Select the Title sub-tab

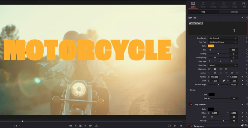click(x=203, y=12)
